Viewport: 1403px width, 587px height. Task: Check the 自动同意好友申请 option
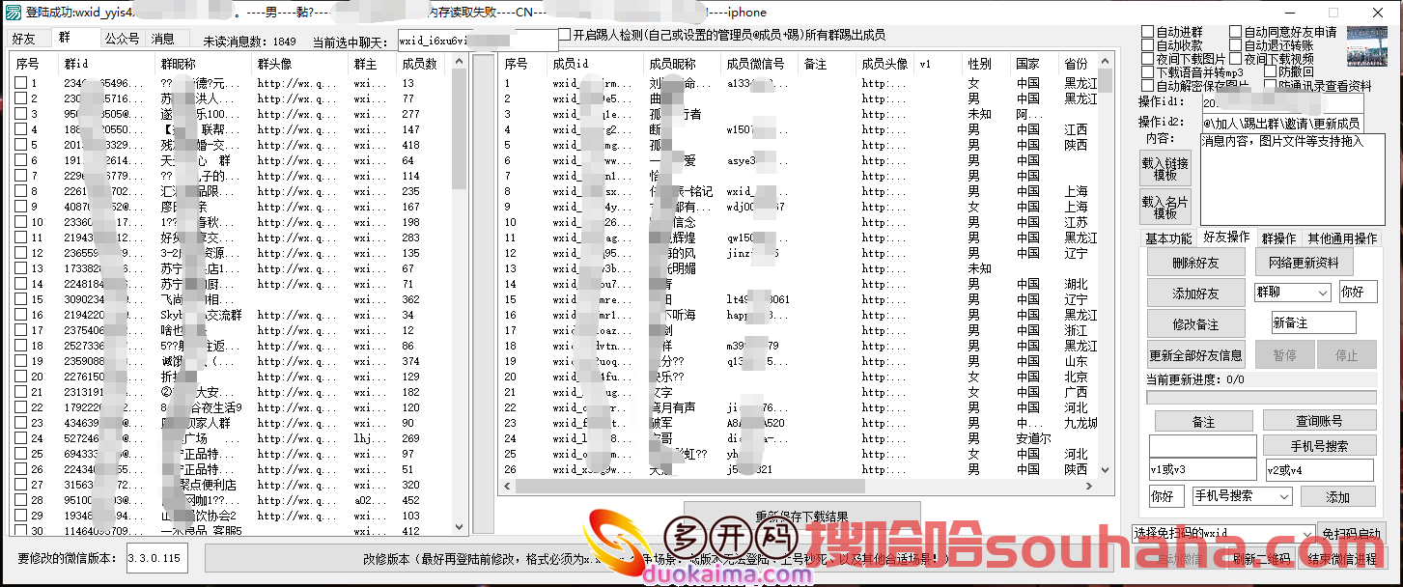1236,32
